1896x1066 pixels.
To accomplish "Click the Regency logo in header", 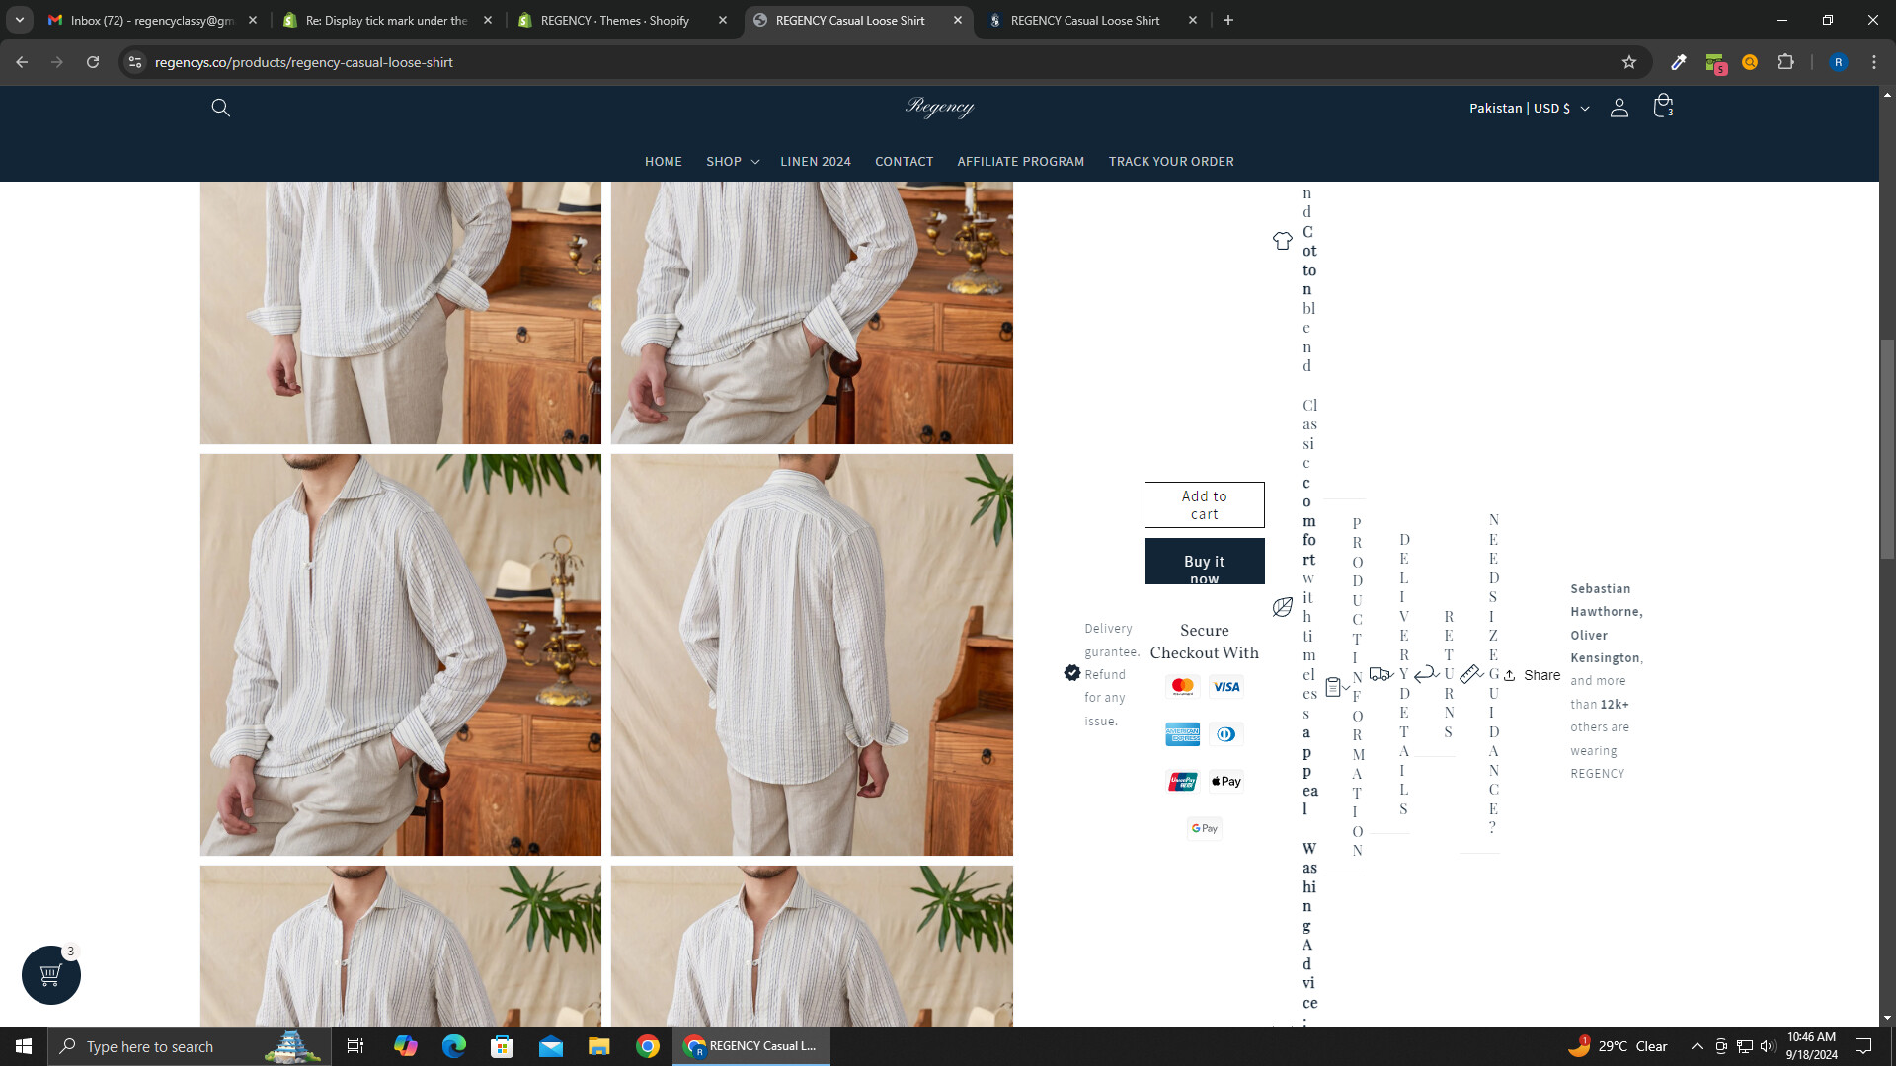I will pyautogui.click(x=939, y=107).
